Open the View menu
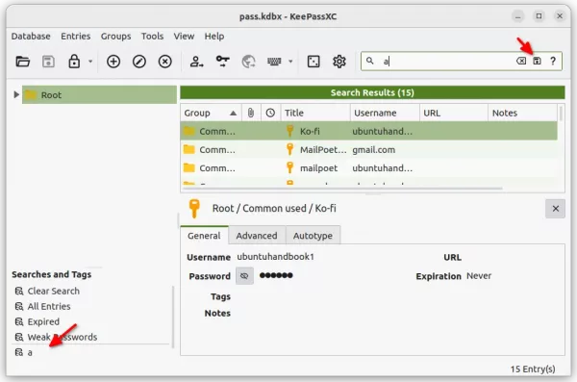The height and width of the screenshot is (382, 577). click(184, 37)
